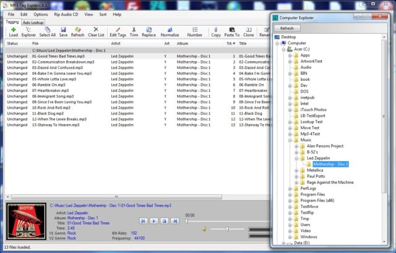
Task: Click the Save toolbar icon
Action: pos(63,32)
